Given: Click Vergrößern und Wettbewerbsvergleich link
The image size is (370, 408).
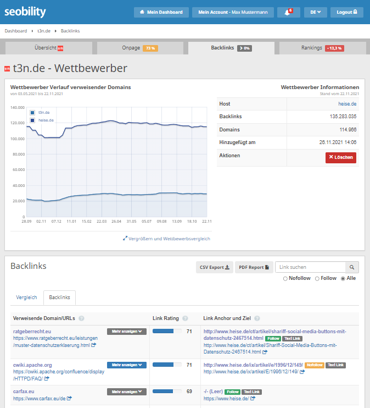Looking at the screenshot, I should pyautogui.click(x=166, y=239).
